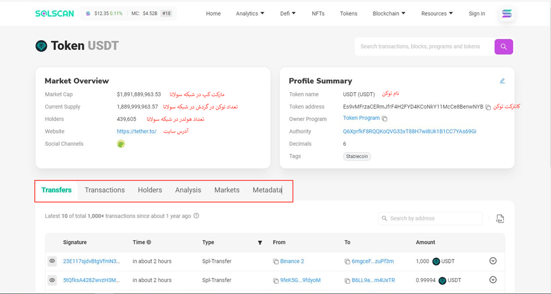Open the Authority address Q6XprfkF8RQQ link
551x294 pixels.
pos(410,132)
